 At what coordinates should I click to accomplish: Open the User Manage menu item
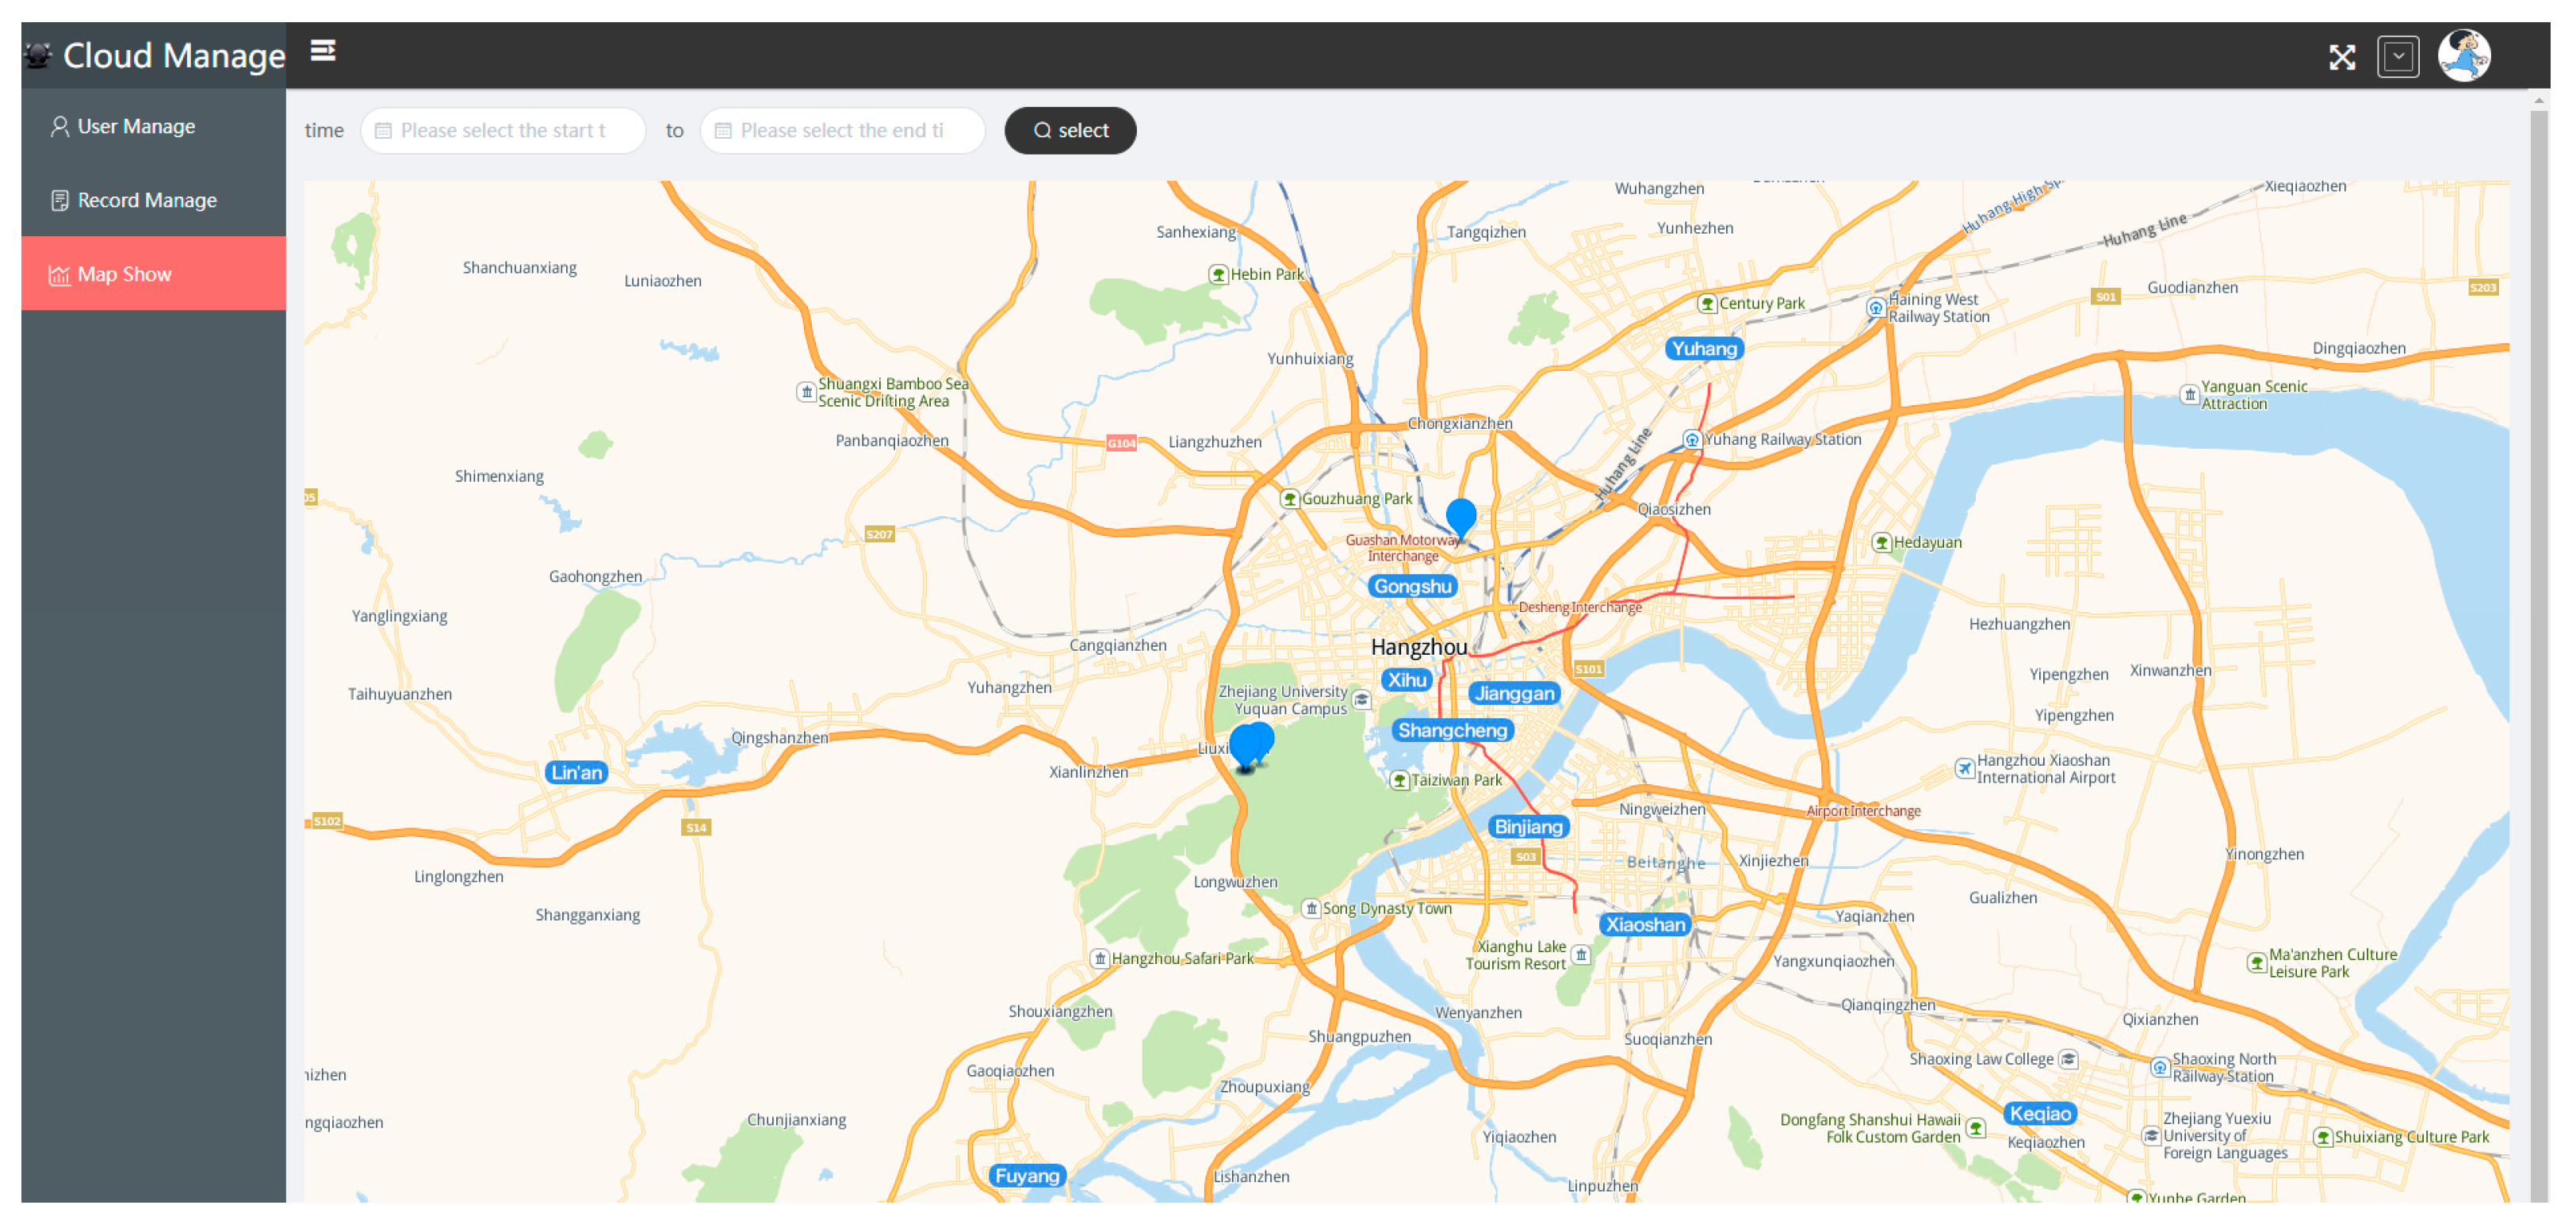[x=136, y=126]
